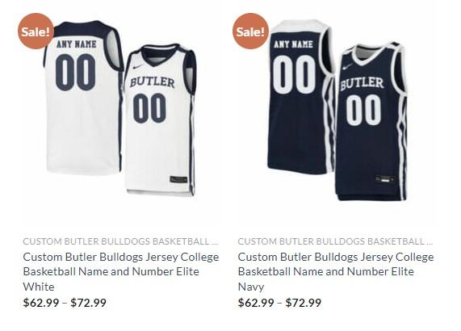Click ANY NAME text on navy jersey back
The width and height of the screenshot is (461, 331).
tap(293, 44)
